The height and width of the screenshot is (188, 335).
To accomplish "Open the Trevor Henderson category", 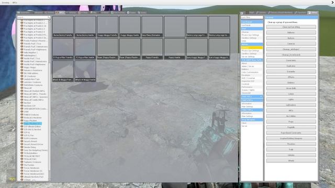I will (31, 168).
